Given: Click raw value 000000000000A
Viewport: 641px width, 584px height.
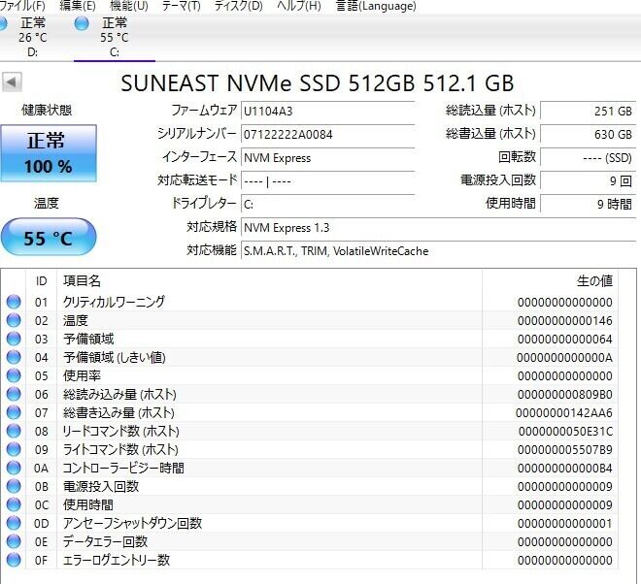Looking at the screenshot, I should 564,357.
